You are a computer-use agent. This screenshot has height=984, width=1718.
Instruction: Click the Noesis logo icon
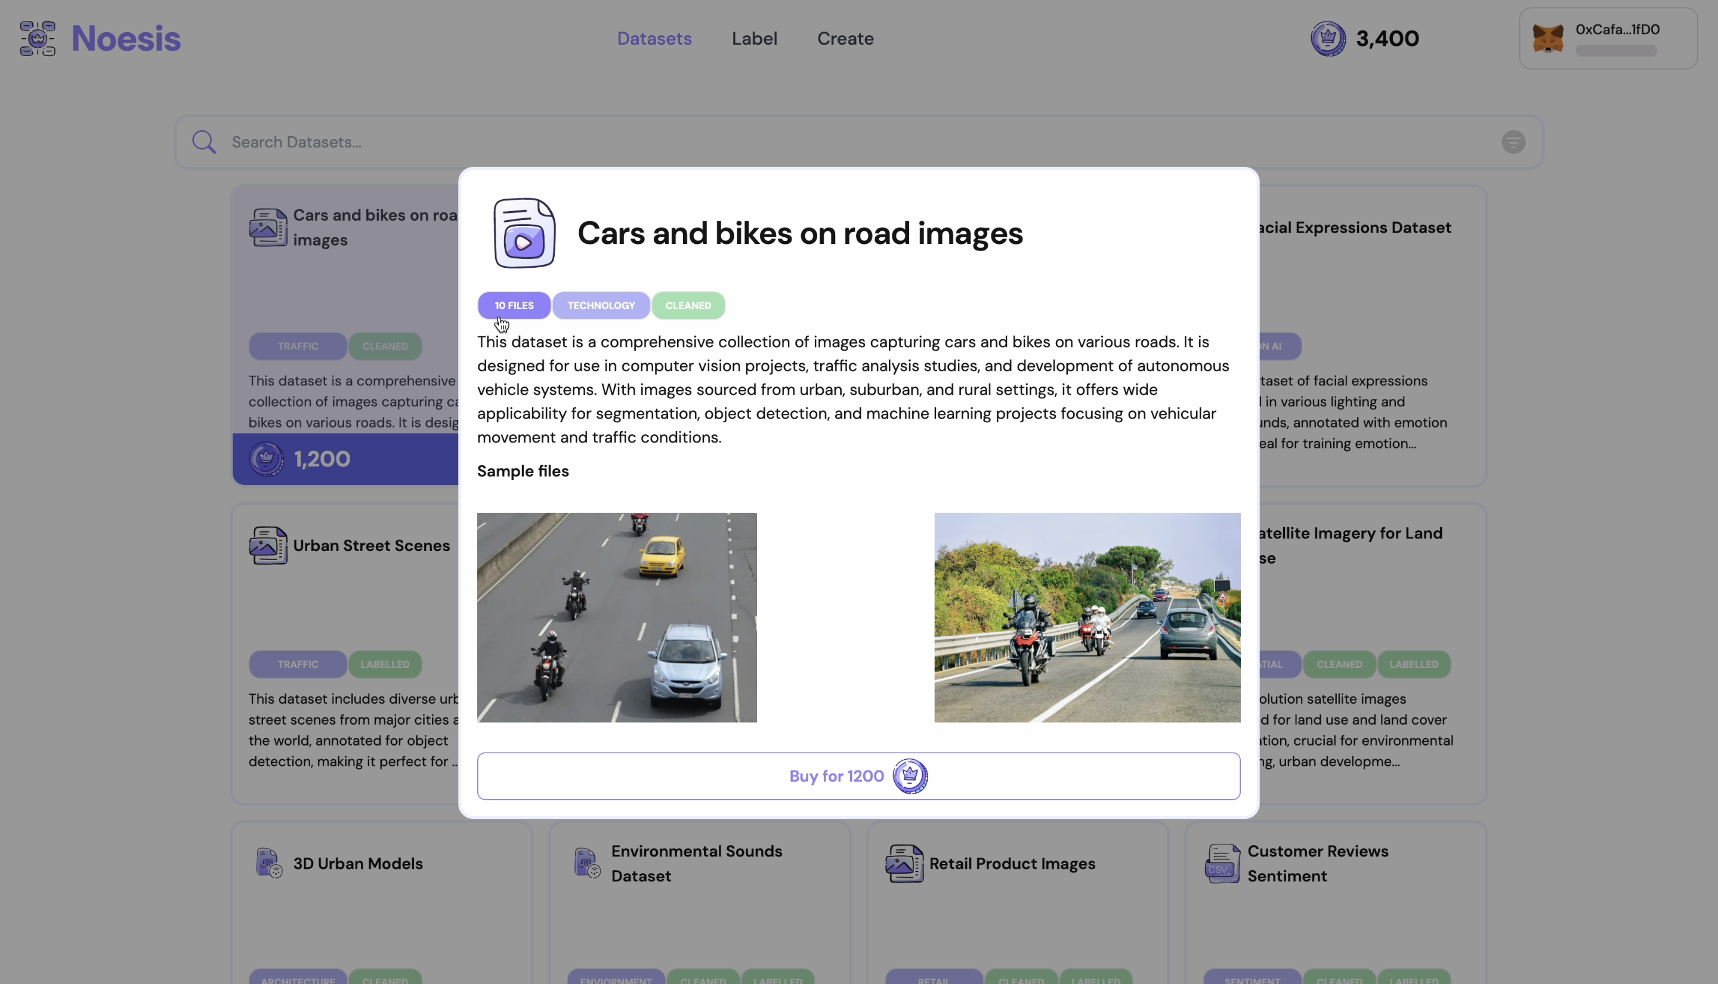coord(38,39)
